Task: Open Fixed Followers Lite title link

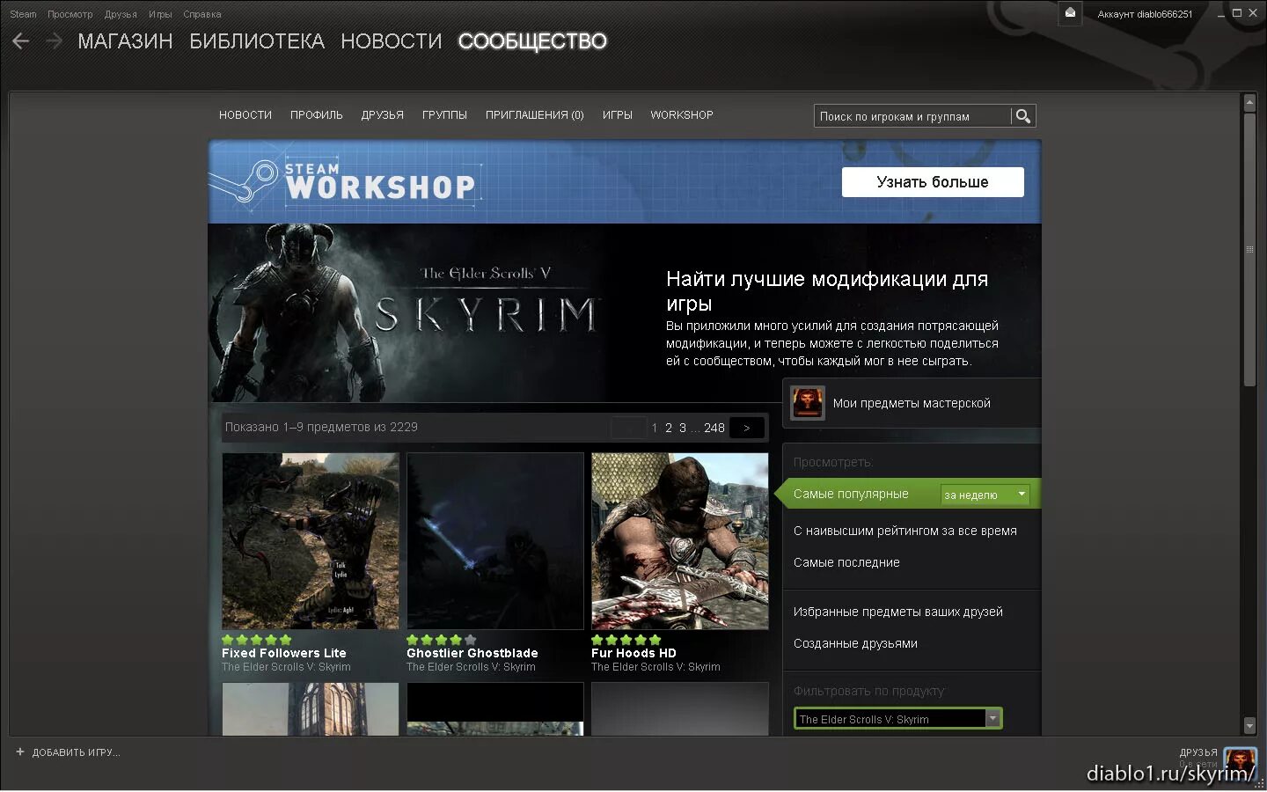Action: (284, 653)
